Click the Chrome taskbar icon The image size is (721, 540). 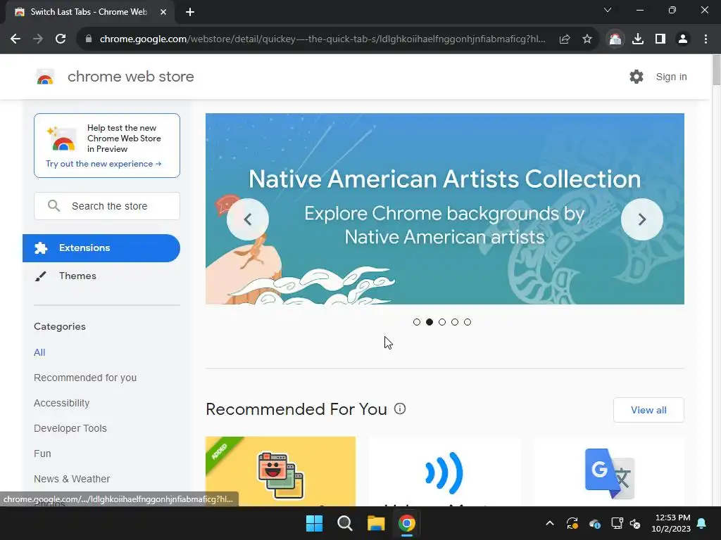406,523
